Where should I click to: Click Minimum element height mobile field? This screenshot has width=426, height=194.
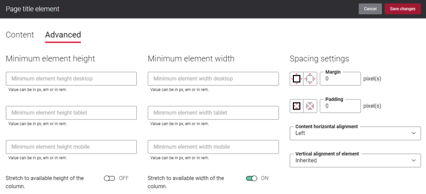71,147
